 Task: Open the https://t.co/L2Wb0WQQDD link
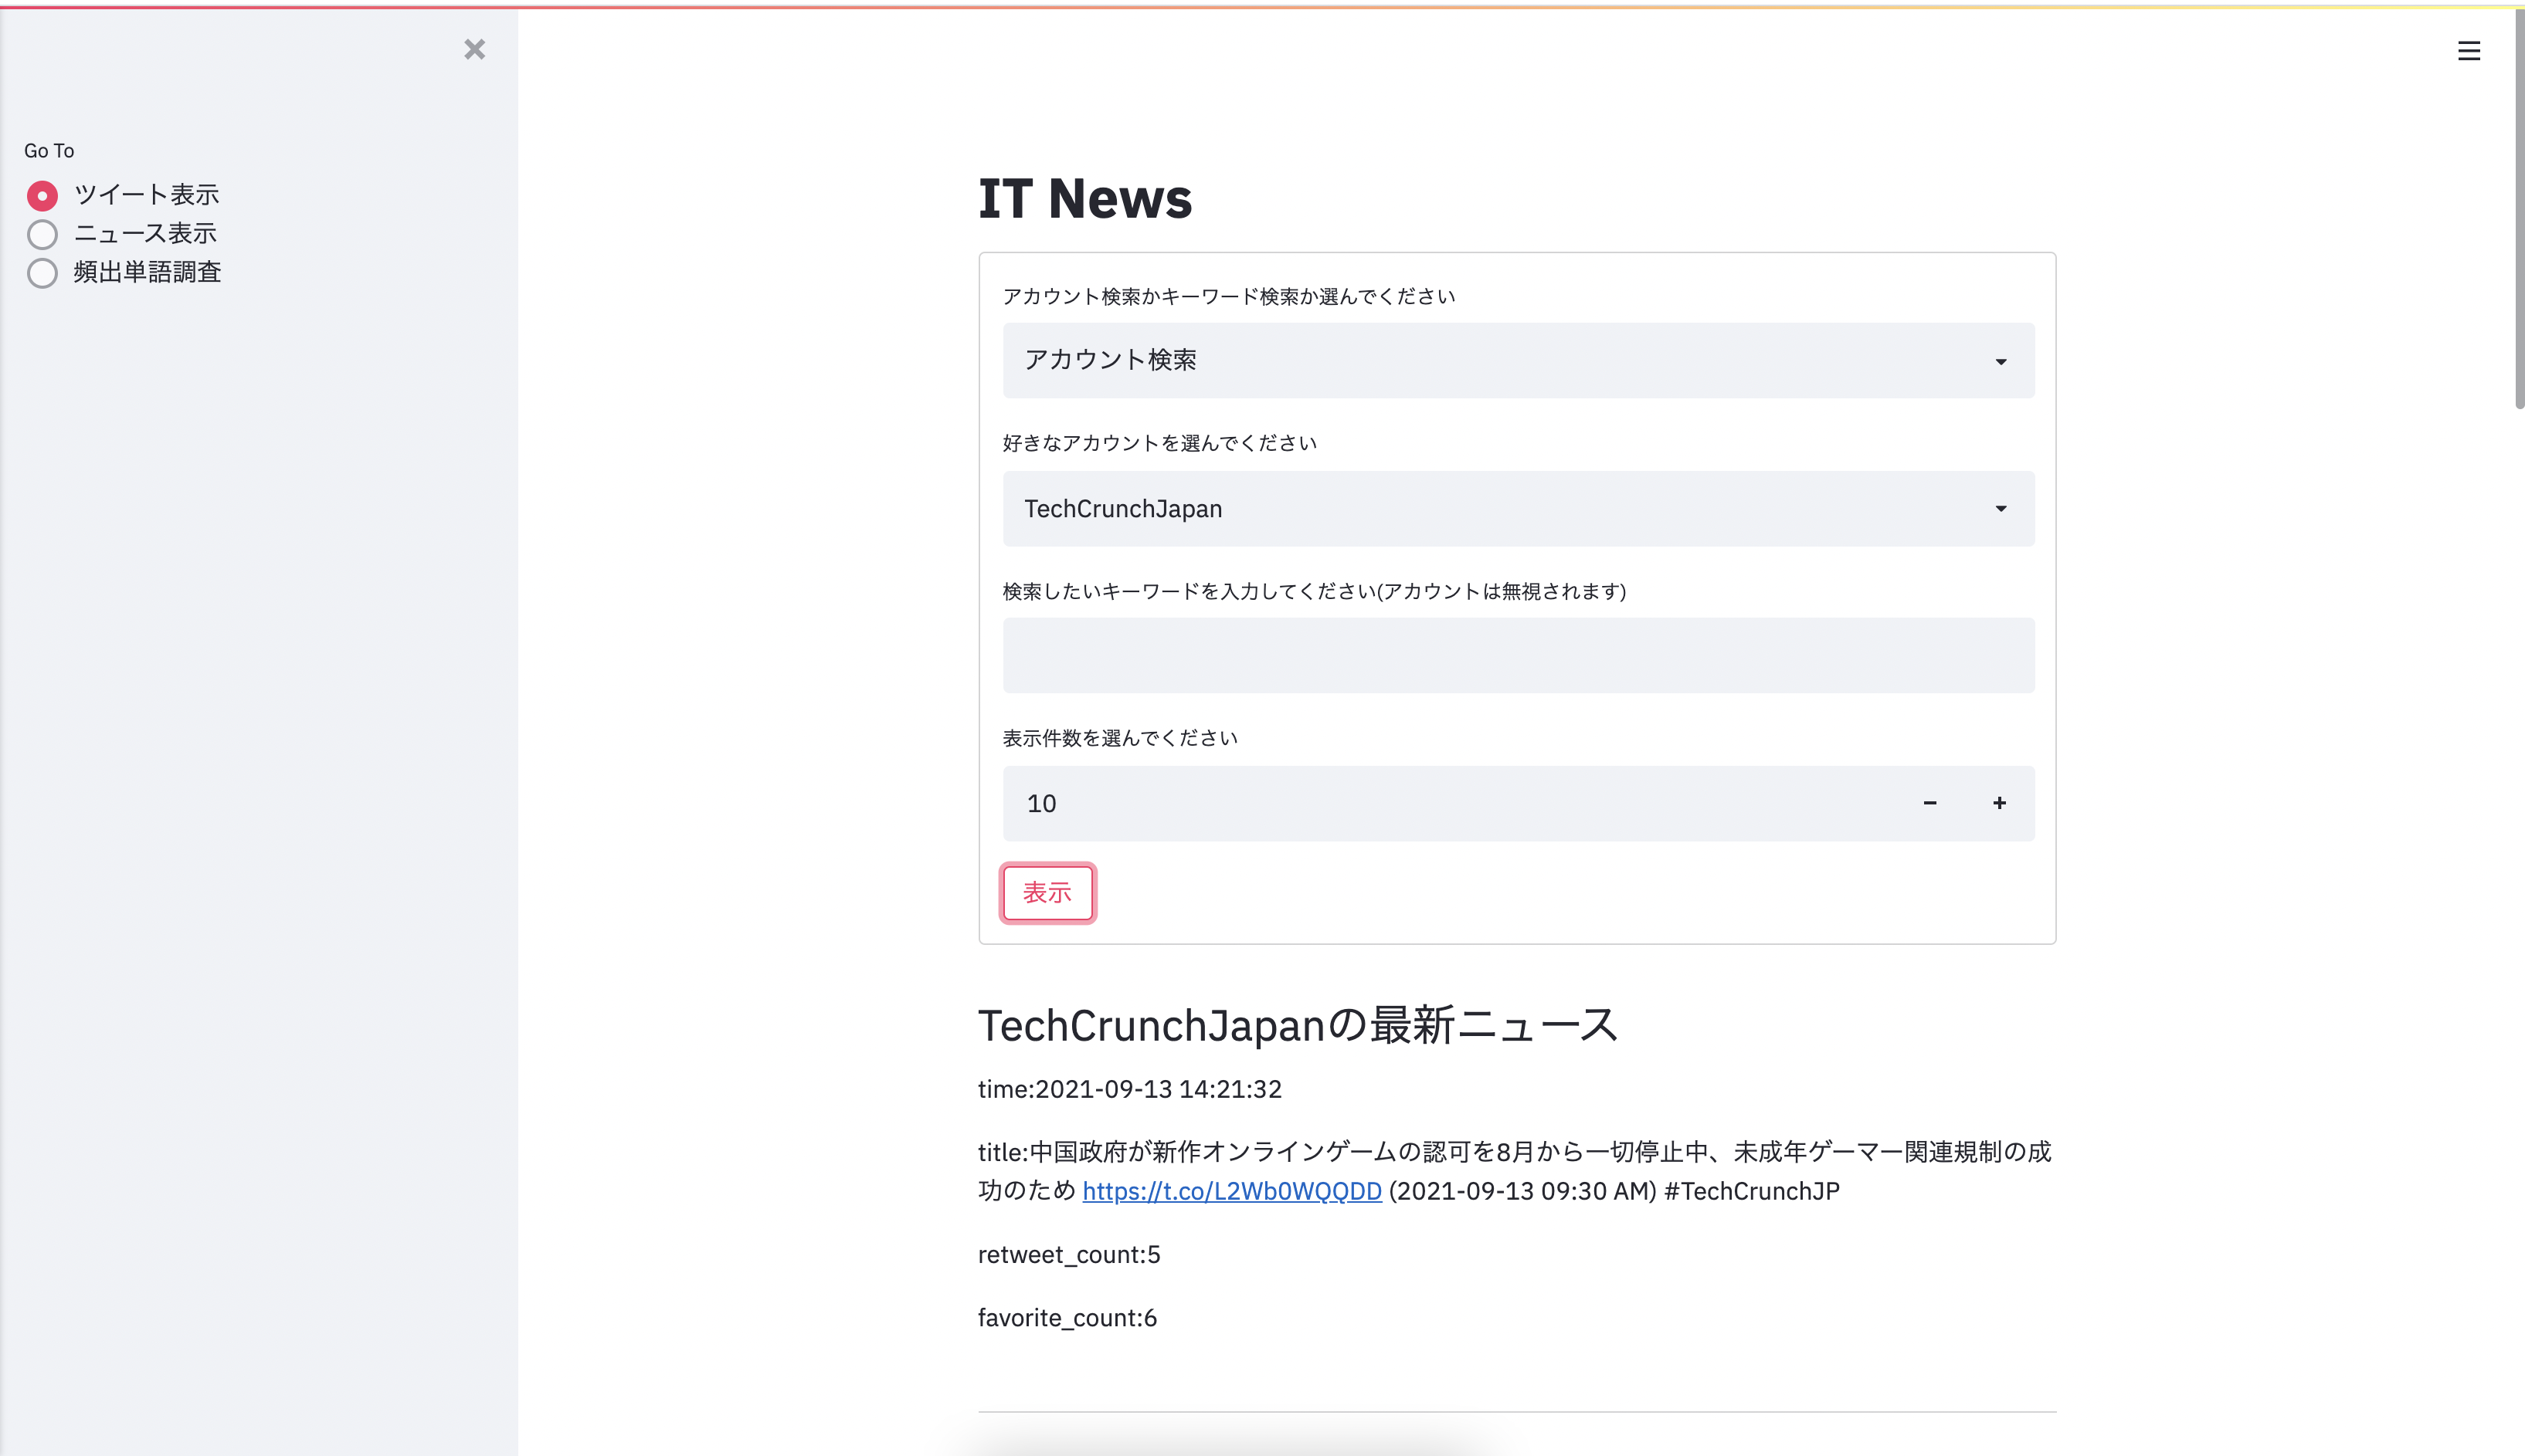1231,1191
